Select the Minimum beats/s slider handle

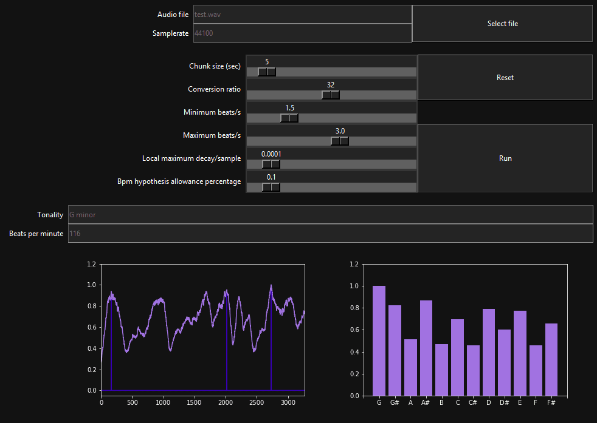click(x=289, y=118)
